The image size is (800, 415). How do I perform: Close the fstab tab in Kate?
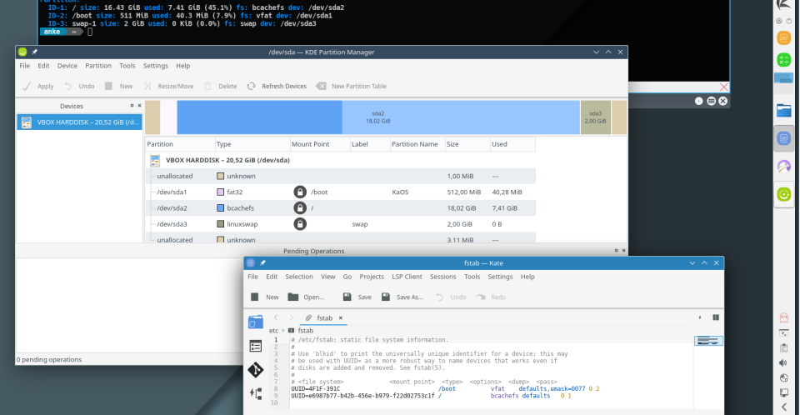click(x=340, y=318)
